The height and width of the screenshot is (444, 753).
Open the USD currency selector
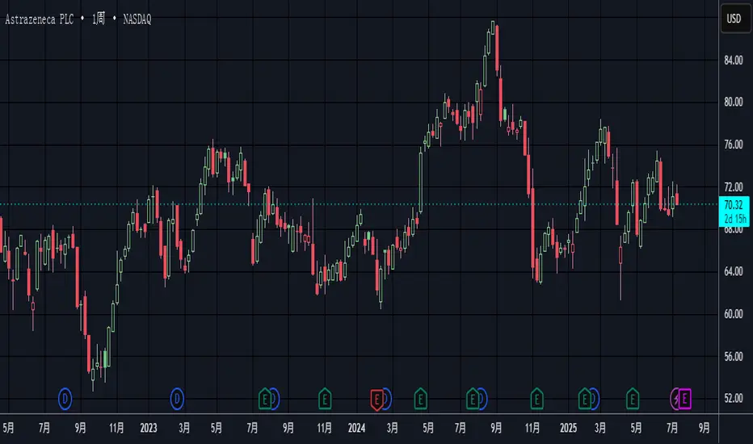734,18
